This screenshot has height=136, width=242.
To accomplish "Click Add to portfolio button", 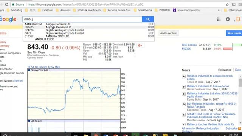I will (169, 33).
